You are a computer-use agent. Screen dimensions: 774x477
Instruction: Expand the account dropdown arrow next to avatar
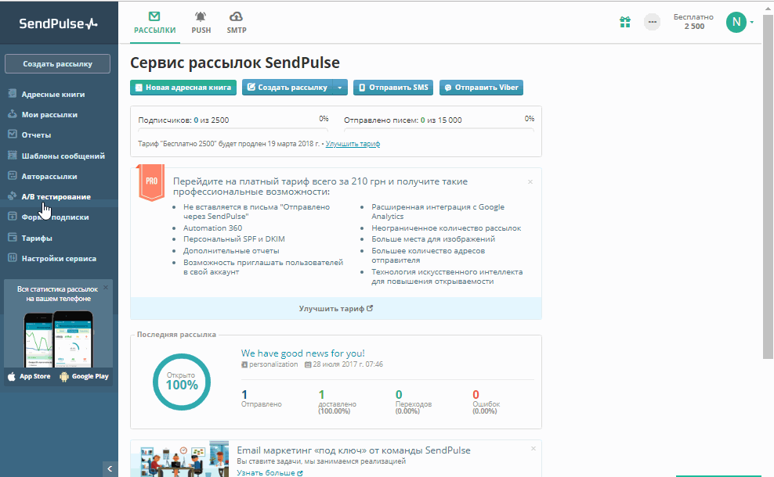pos(752,22)
